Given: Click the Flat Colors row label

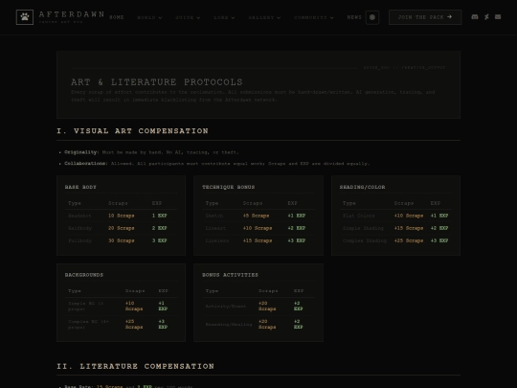Looking at the screenshot, I should click(358, 216).
